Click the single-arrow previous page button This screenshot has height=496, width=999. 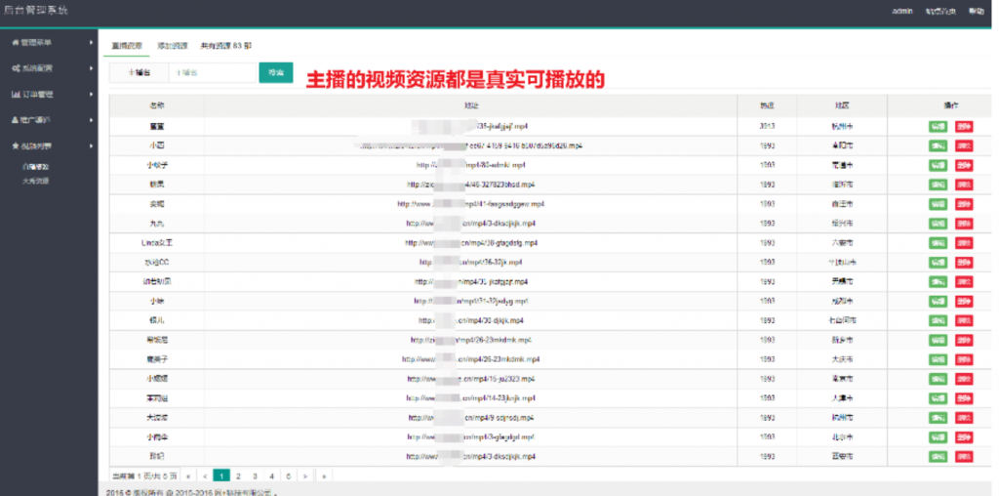[205, 476]
